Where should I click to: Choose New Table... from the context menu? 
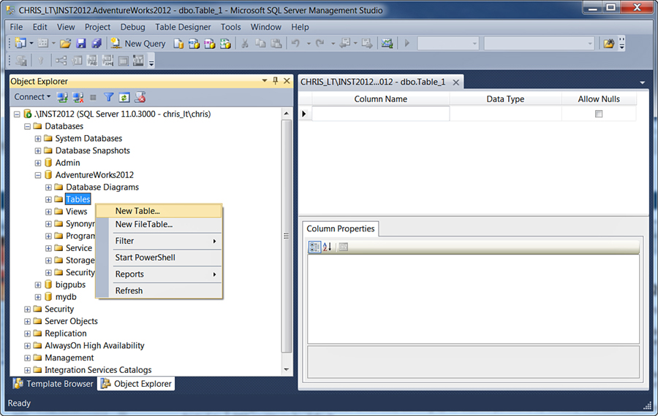[137, 211]
